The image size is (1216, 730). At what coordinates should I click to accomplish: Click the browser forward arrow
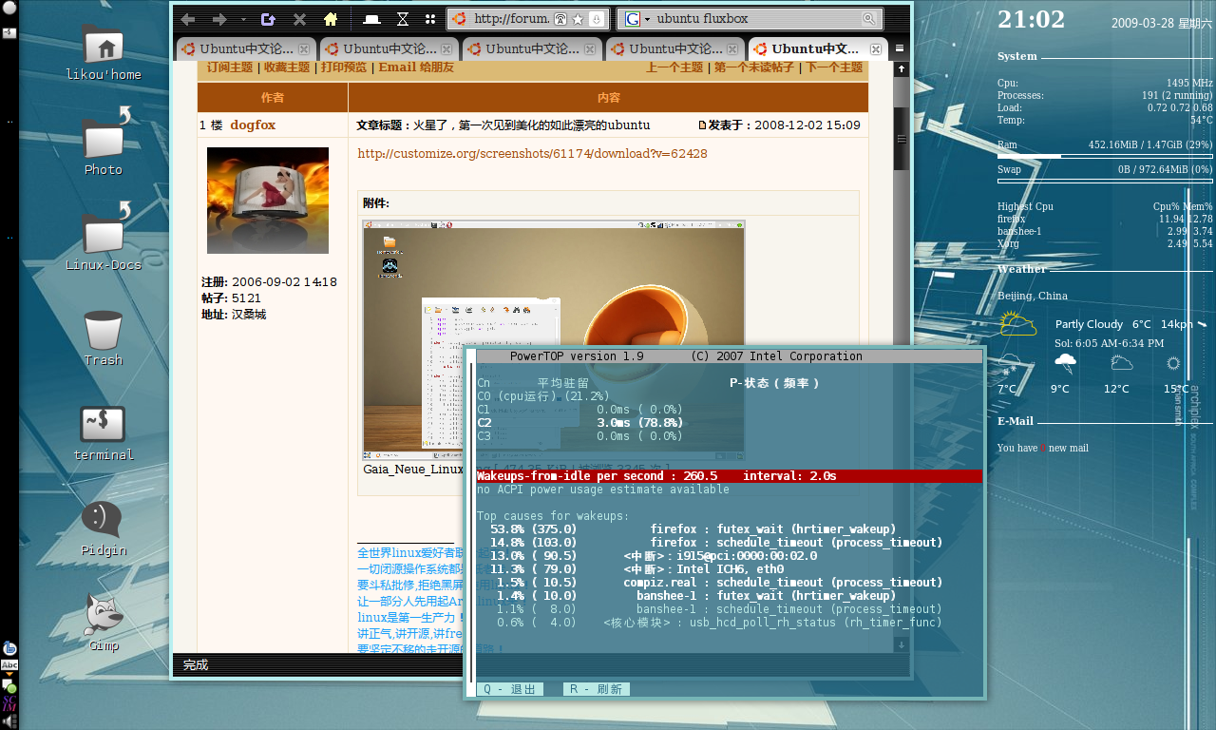tap(219, 19)
